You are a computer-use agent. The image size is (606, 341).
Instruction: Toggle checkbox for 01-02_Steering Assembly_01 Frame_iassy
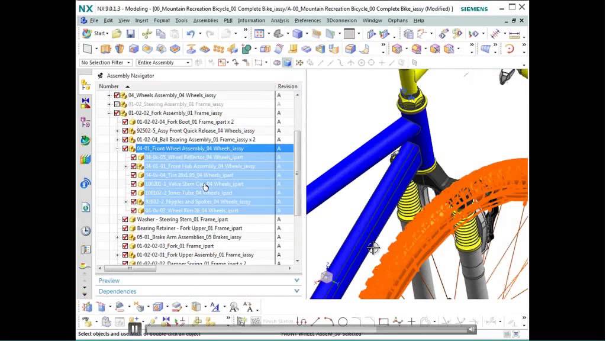tap(117, 104)
